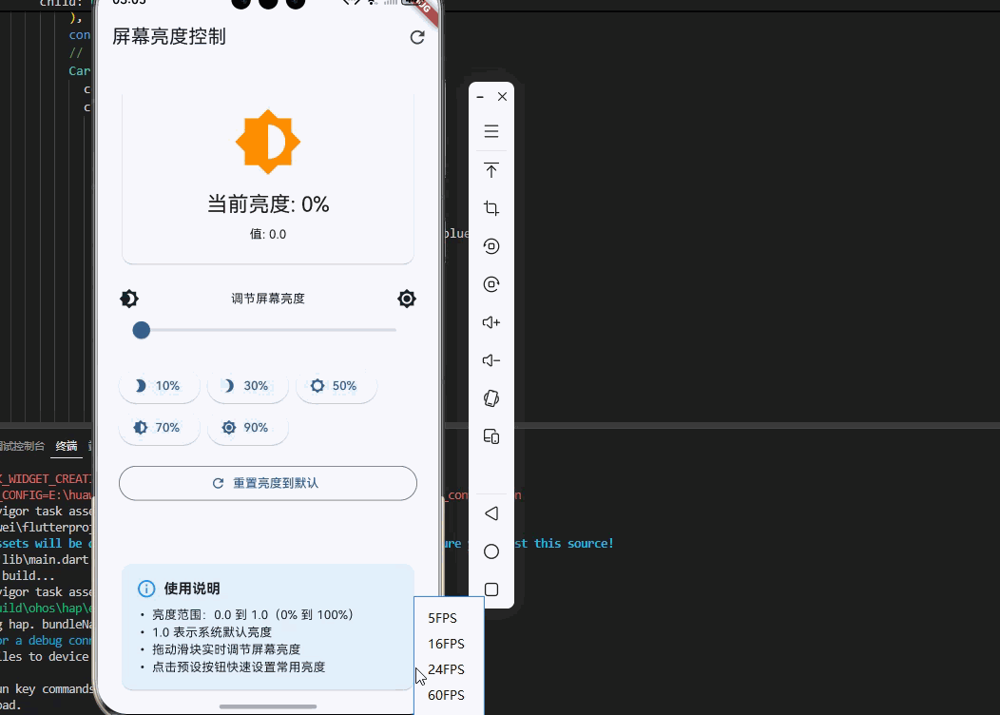Click the 屏幕亮度控制 title

(169, 36)
